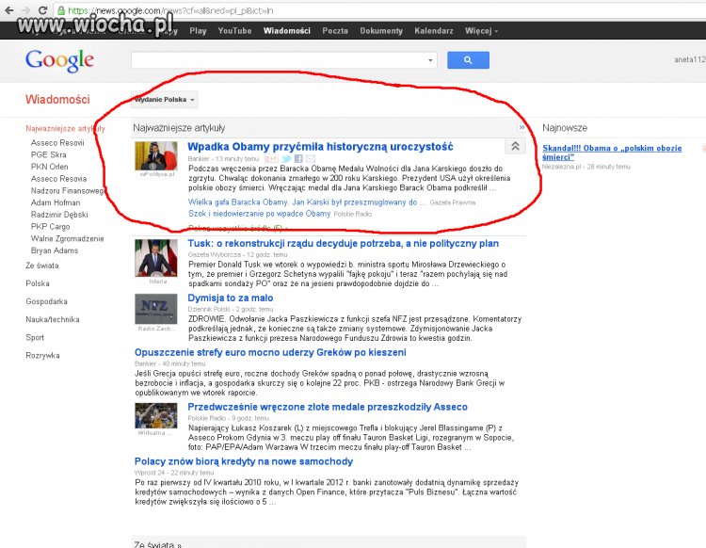
Task: Share Obama article on Twitter
Action: [286, 158]
